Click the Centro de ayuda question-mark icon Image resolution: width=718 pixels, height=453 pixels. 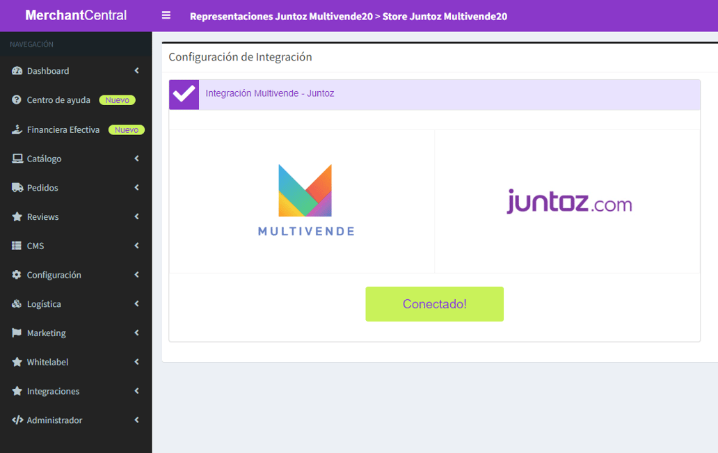(17, 100)
